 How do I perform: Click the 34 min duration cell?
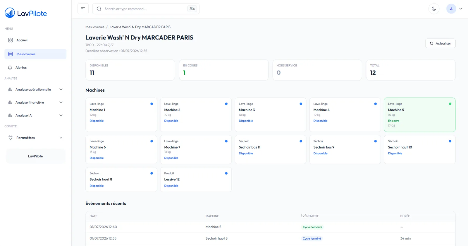(405, 238)
